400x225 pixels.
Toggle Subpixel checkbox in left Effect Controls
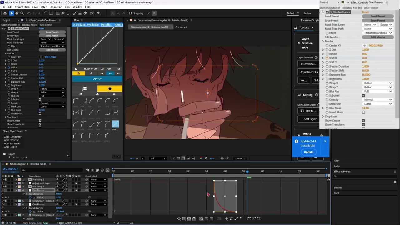(x=40, y=99)
